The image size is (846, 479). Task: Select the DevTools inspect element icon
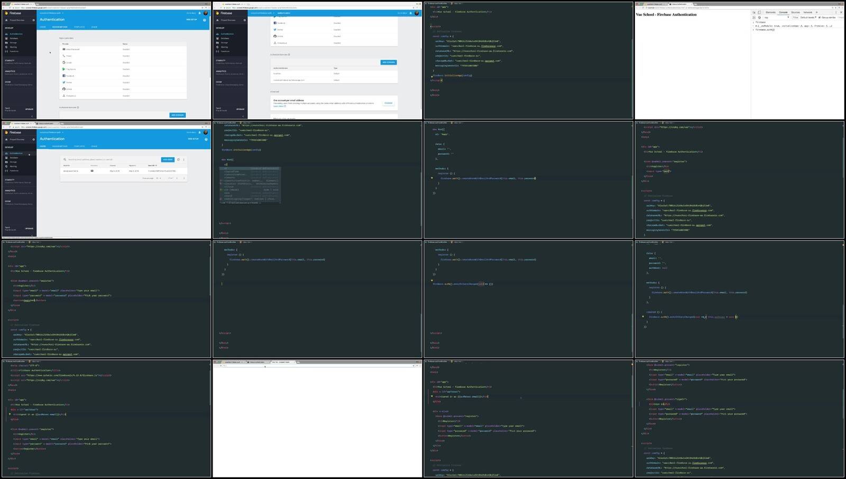coord(754,12)
